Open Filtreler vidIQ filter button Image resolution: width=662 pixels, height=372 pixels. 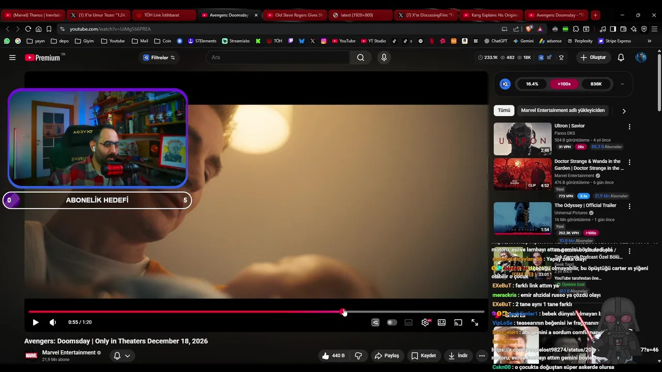(x=159, y=57)
